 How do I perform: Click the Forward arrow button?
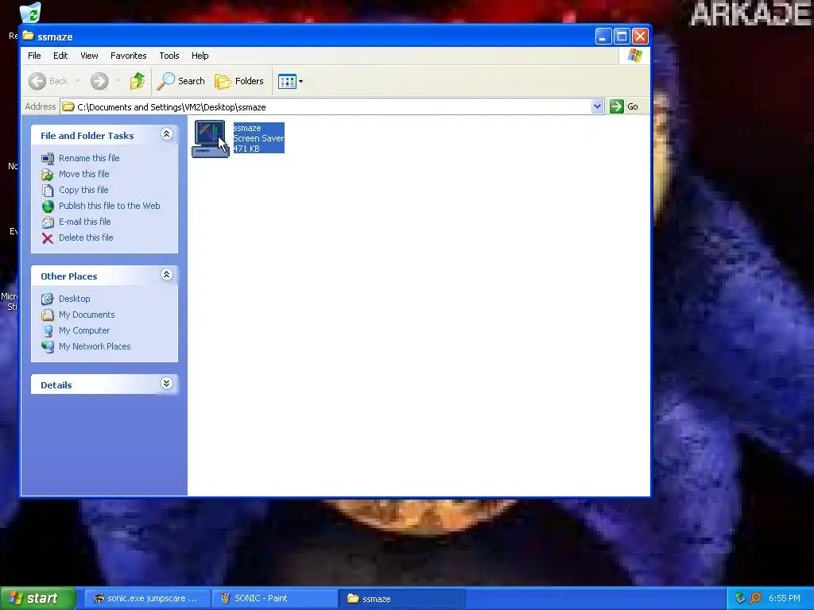[x=99, y=81]
